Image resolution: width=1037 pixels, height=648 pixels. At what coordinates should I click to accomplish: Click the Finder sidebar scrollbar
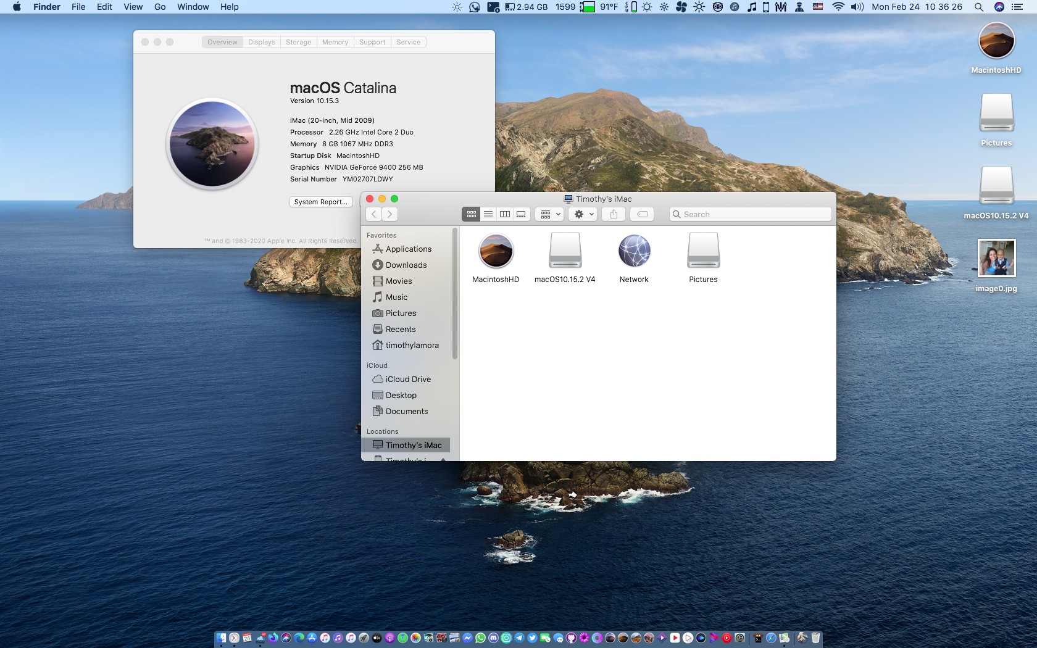(455, 294)
